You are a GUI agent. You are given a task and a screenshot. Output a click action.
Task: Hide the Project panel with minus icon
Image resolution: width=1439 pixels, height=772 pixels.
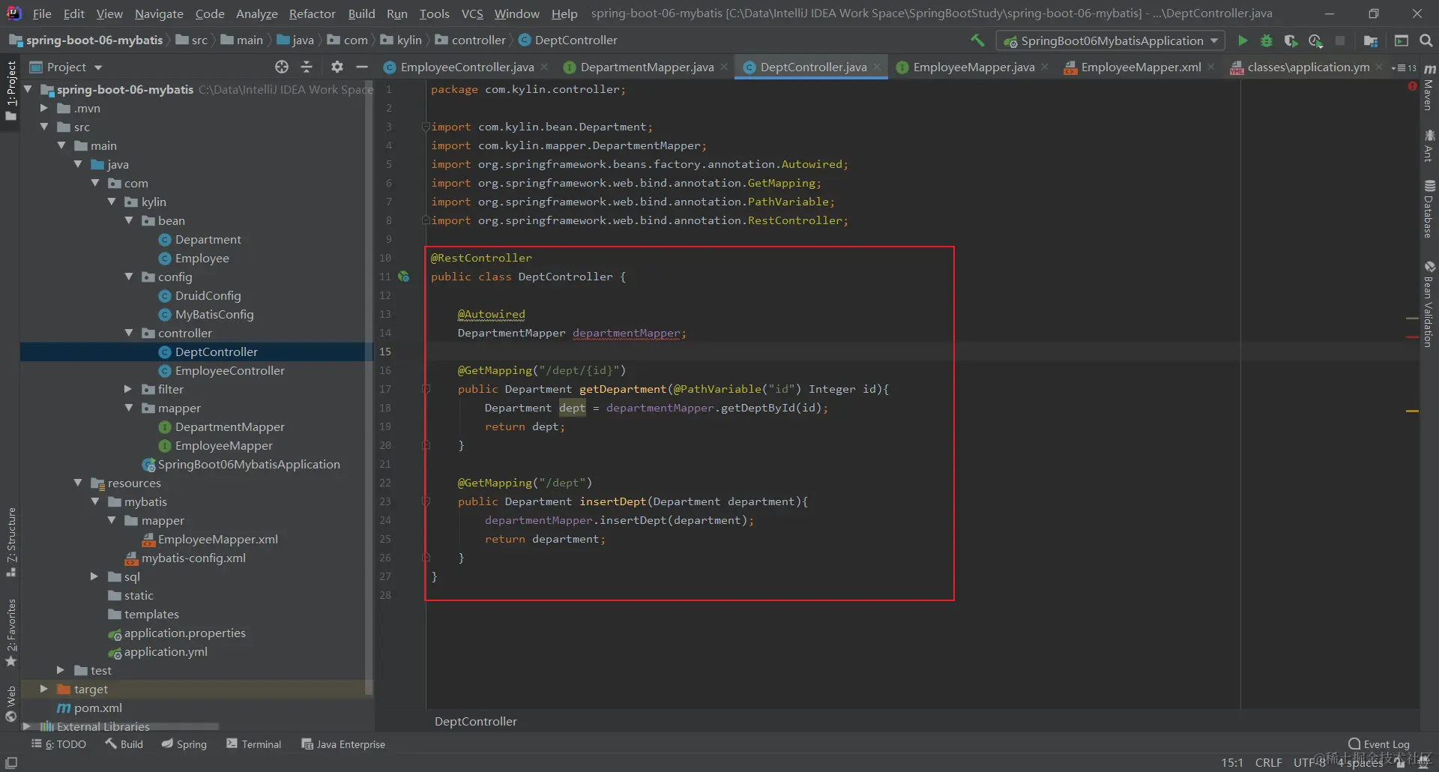(x=362, y=67)
